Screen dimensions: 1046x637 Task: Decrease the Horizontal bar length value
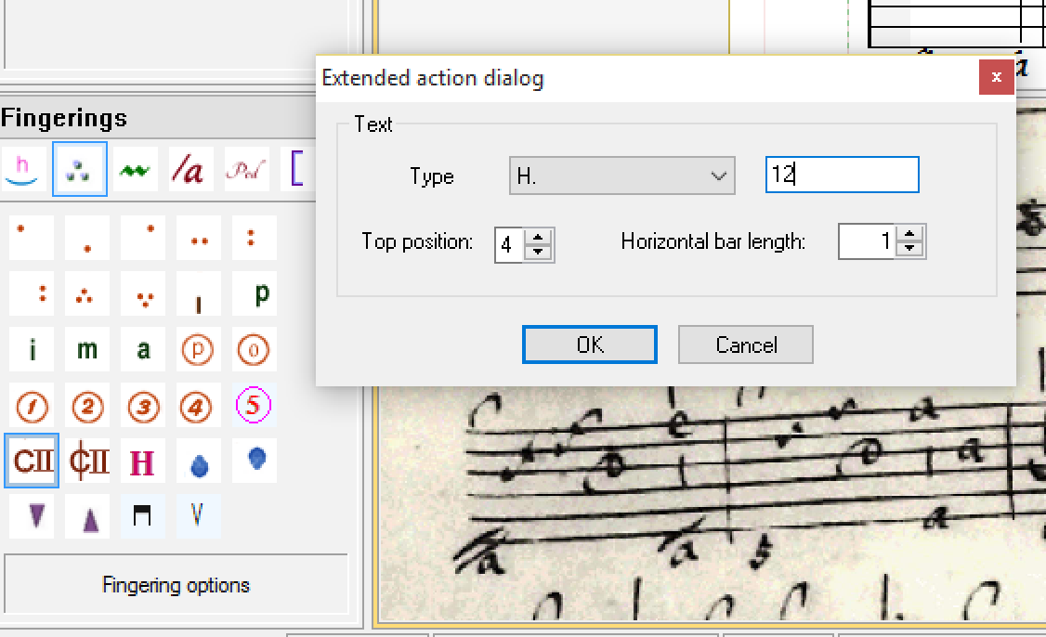tap(912, 250)
